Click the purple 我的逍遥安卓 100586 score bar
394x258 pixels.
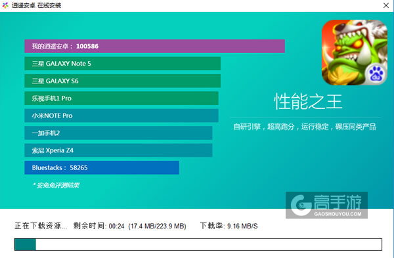154,46
